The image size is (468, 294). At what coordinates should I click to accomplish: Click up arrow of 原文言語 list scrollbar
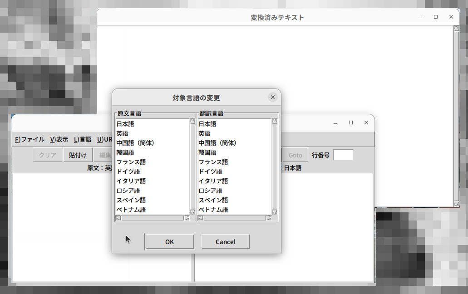click(192, 121)
